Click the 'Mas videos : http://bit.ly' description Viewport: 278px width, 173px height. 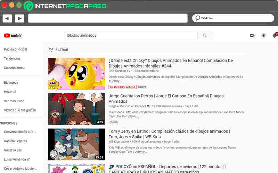pos(176,114)
